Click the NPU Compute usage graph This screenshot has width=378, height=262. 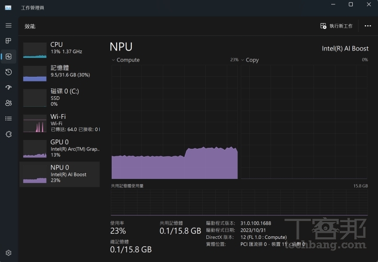pos(174,122)
